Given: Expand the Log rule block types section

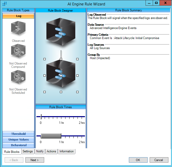Looking at the screenshot, I should coord(18,16).
